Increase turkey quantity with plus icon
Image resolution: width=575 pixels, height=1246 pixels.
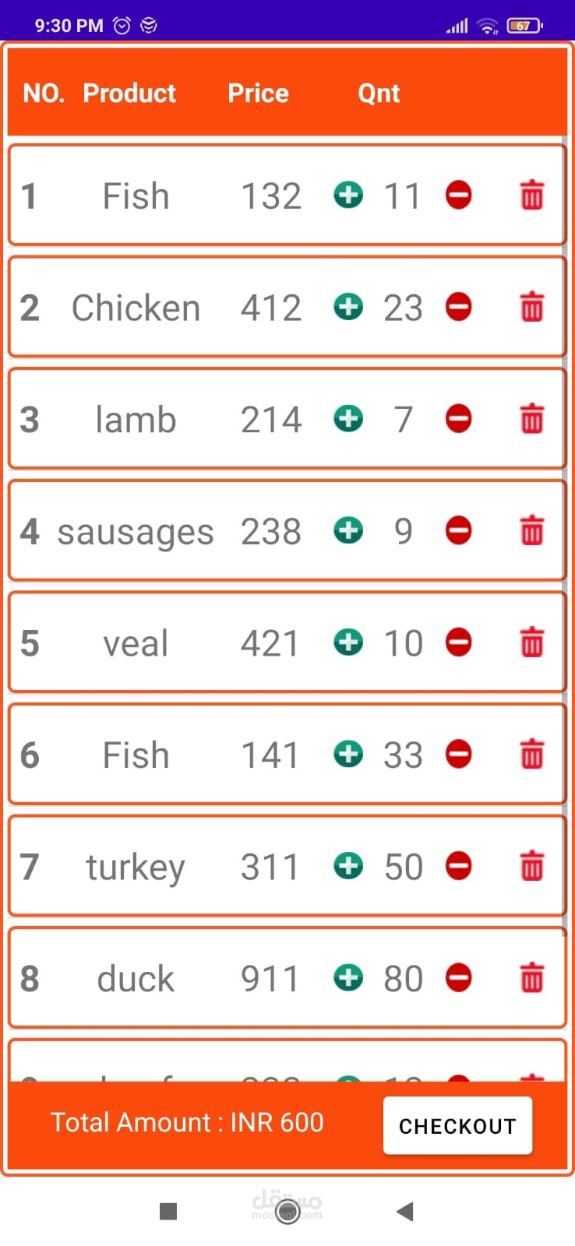348,866
